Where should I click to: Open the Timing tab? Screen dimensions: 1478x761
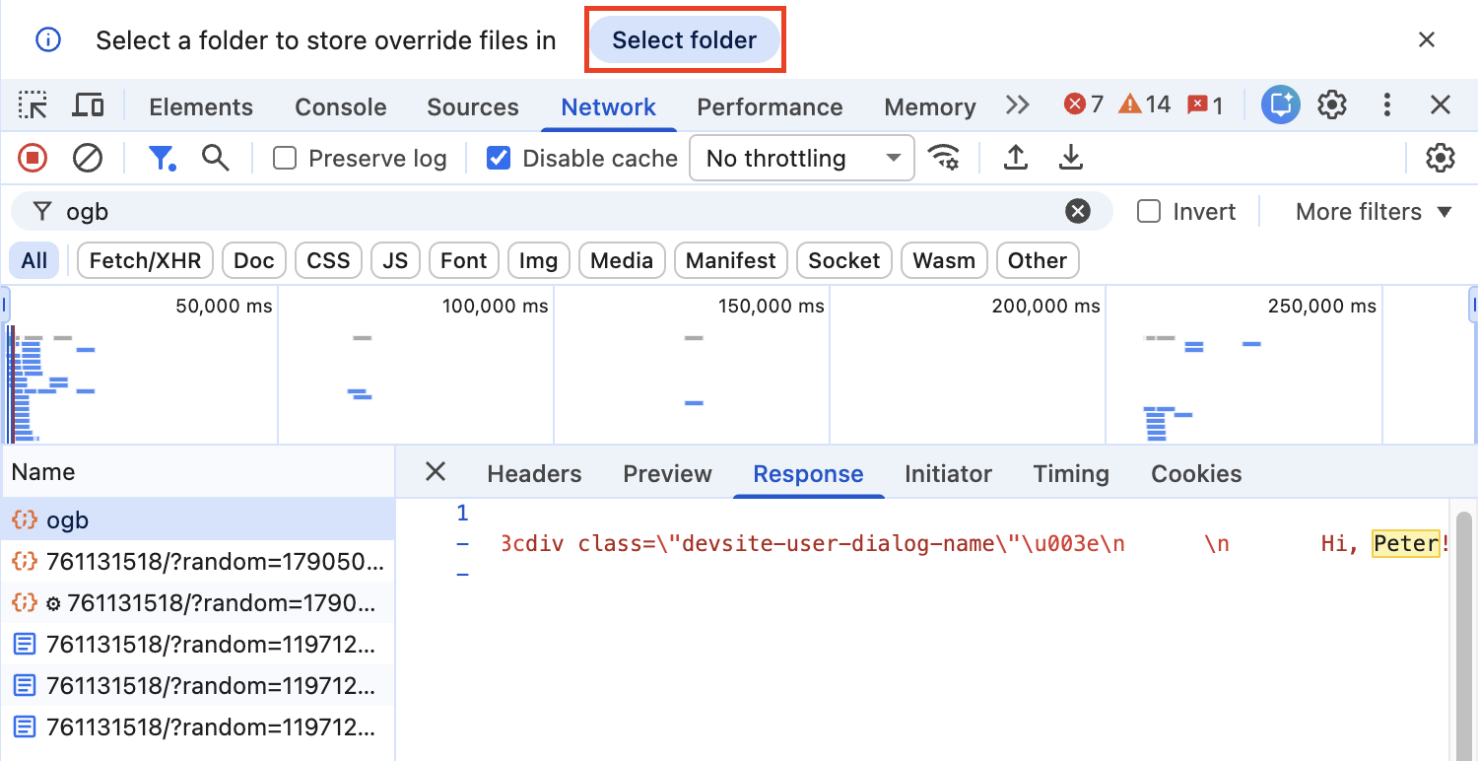(x=1071, y=473)
